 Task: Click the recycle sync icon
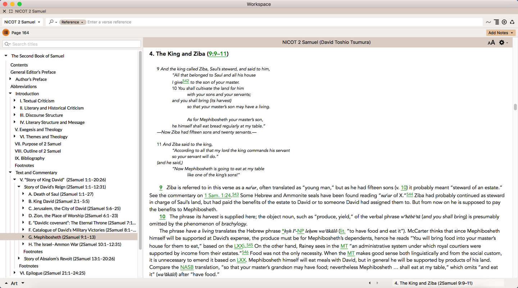tap(512, 22)
